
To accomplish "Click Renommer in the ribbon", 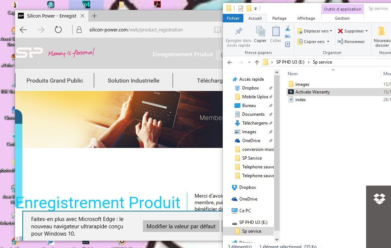I will [x=351, y=42].
